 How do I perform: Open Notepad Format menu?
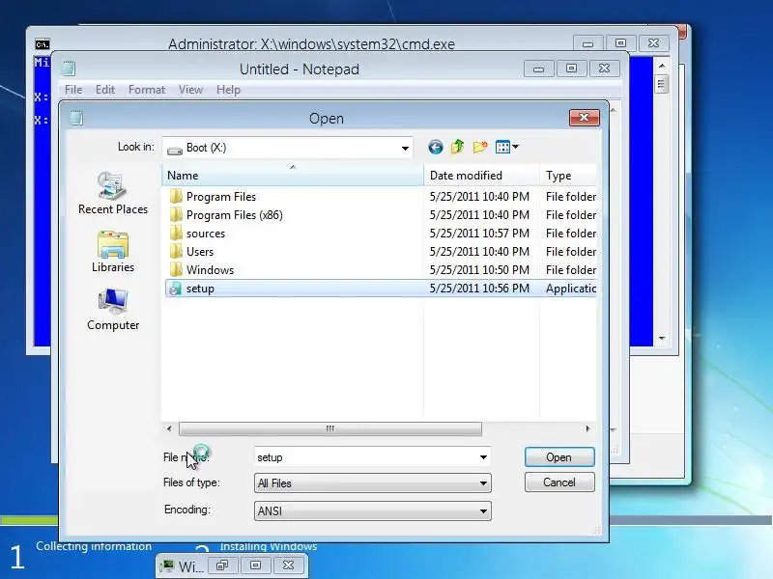tap(147, 90)
